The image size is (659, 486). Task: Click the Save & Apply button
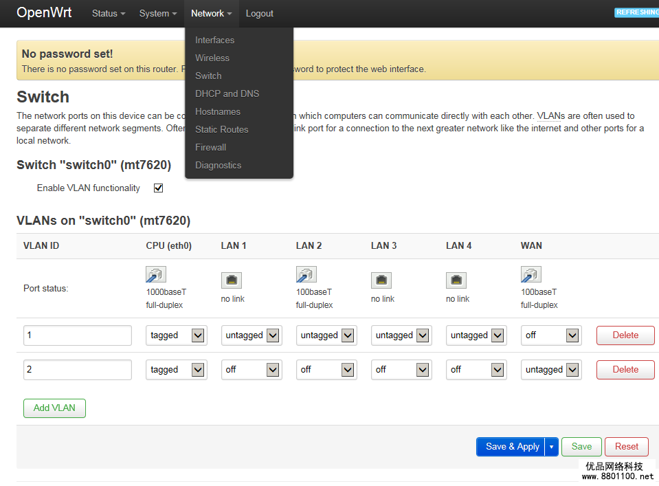point(511,447)
